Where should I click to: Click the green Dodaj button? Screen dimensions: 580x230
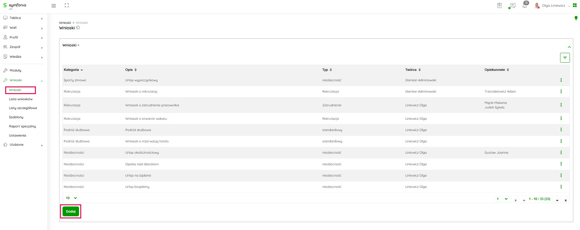(71, 211)
